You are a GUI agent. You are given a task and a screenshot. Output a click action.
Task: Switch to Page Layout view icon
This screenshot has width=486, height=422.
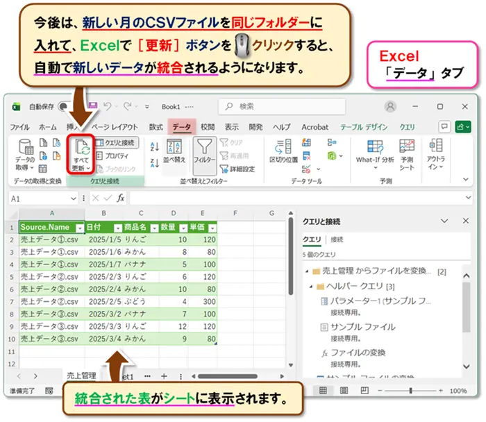click(x=344, y=390)
